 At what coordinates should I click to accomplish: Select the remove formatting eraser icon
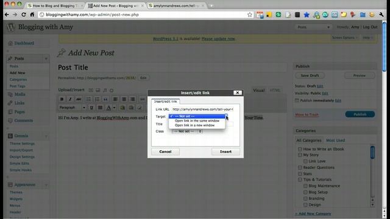(x=140, y=108)
